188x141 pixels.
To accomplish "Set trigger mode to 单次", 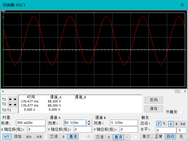I will [146, 137].
